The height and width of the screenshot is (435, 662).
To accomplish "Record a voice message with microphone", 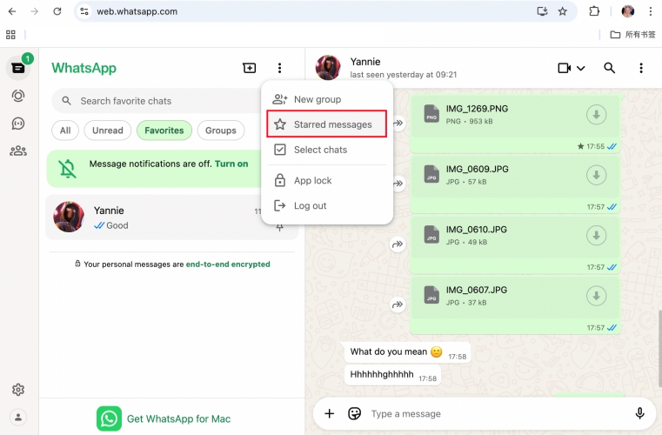I will pyautogui.click(x=639, y=413).
